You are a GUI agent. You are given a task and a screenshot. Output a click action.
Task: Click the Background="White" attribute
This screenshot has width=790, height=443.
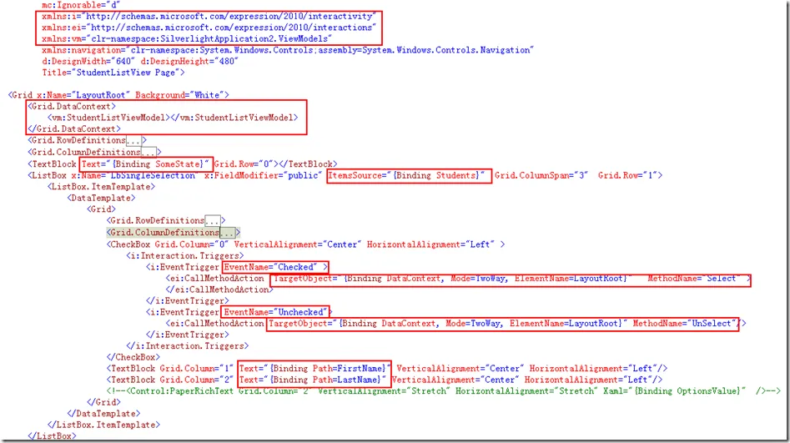click(179, 95)
